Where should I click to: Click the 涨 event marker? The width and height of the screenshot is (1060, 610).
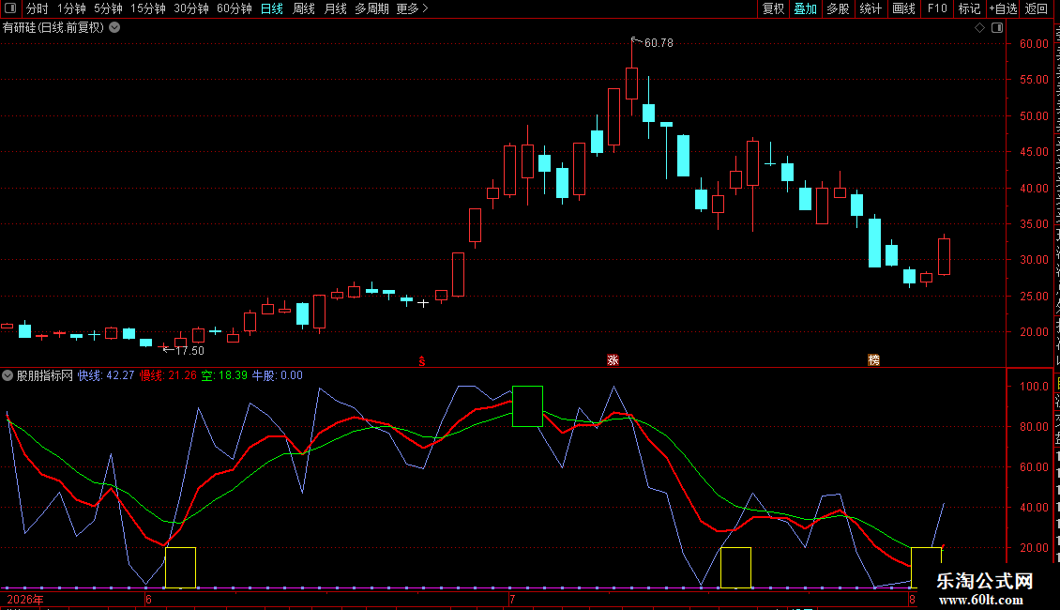(613, 360)
